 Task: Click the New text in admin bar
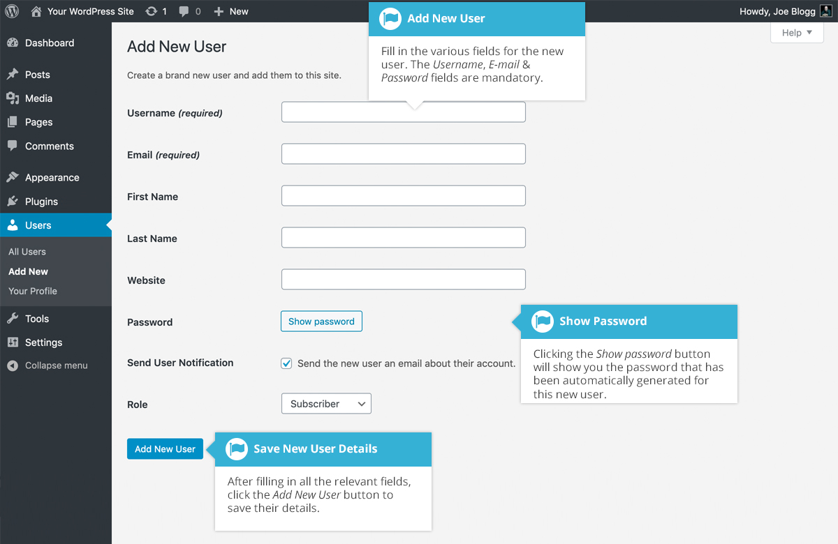pos(239,11)
